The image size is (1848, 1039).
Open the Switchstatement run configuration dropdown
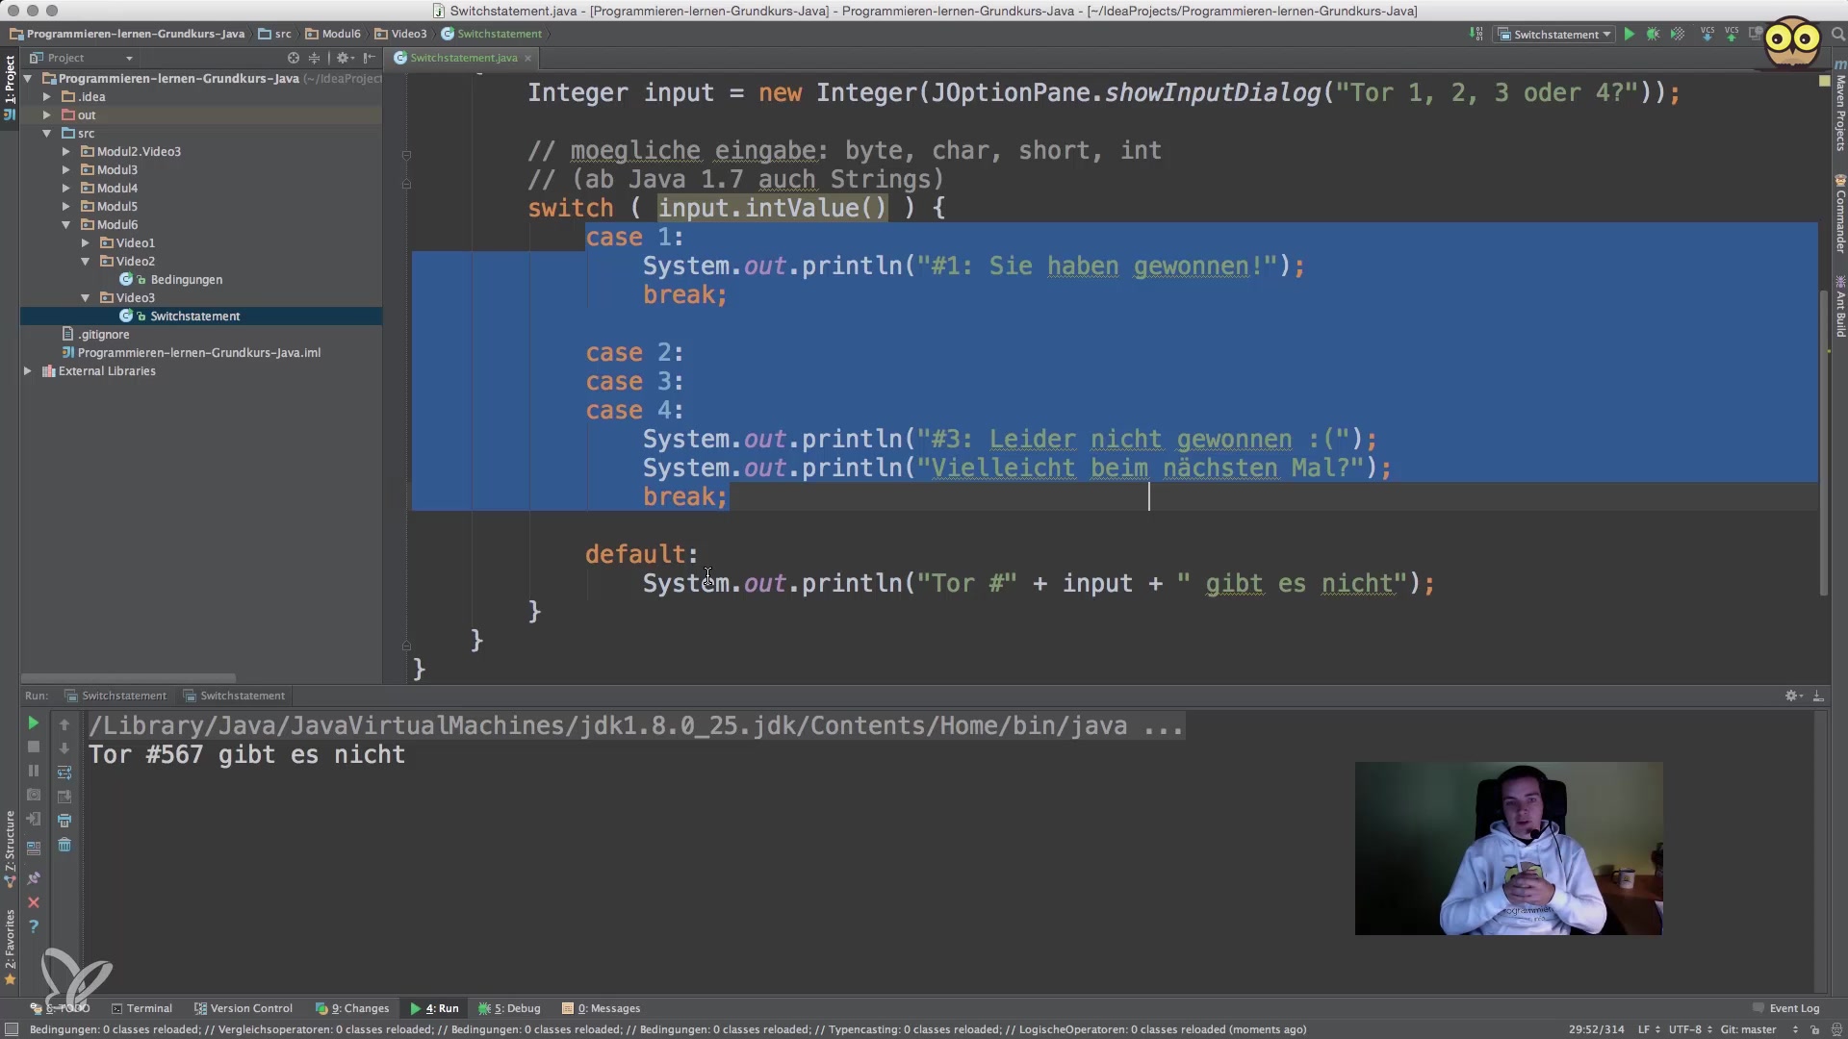(x=1554, y=35)
